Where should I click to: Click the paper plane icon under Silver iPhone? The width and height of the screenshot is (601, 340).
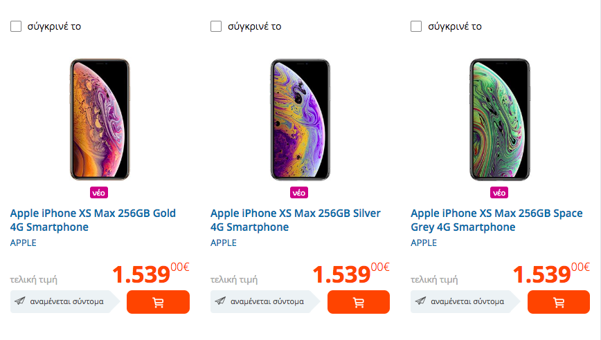point(220,301)
